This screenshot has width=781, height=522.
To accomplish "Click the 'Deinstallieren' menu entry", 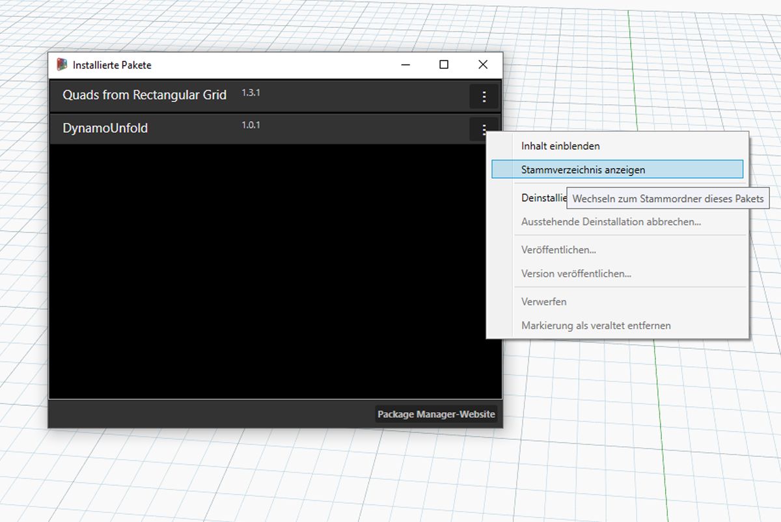I will click(544, 197).
